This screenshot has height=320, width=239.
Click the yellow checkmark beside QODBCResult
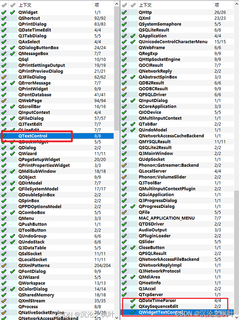pos(124,89)
